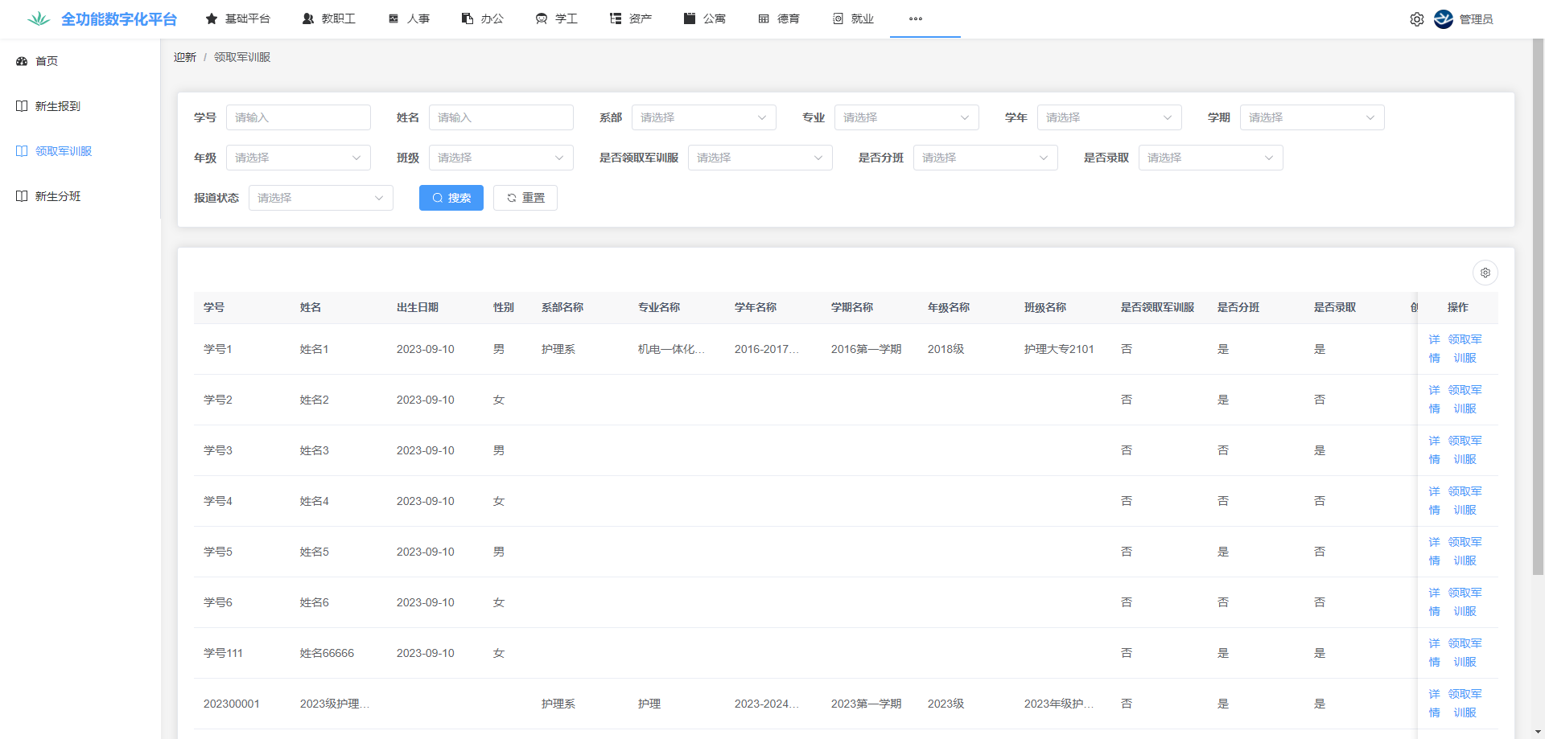Open the 班级 filter dropdown
This screenshot has height=739, width=1545.
pos(501,158)
